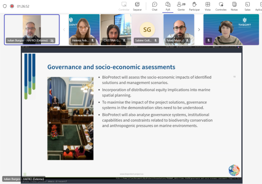The height and width of the screenshot is (184, 262).
Task: Click the www.bioprotect-project.eu link on the slide
Action: point(131,174)
